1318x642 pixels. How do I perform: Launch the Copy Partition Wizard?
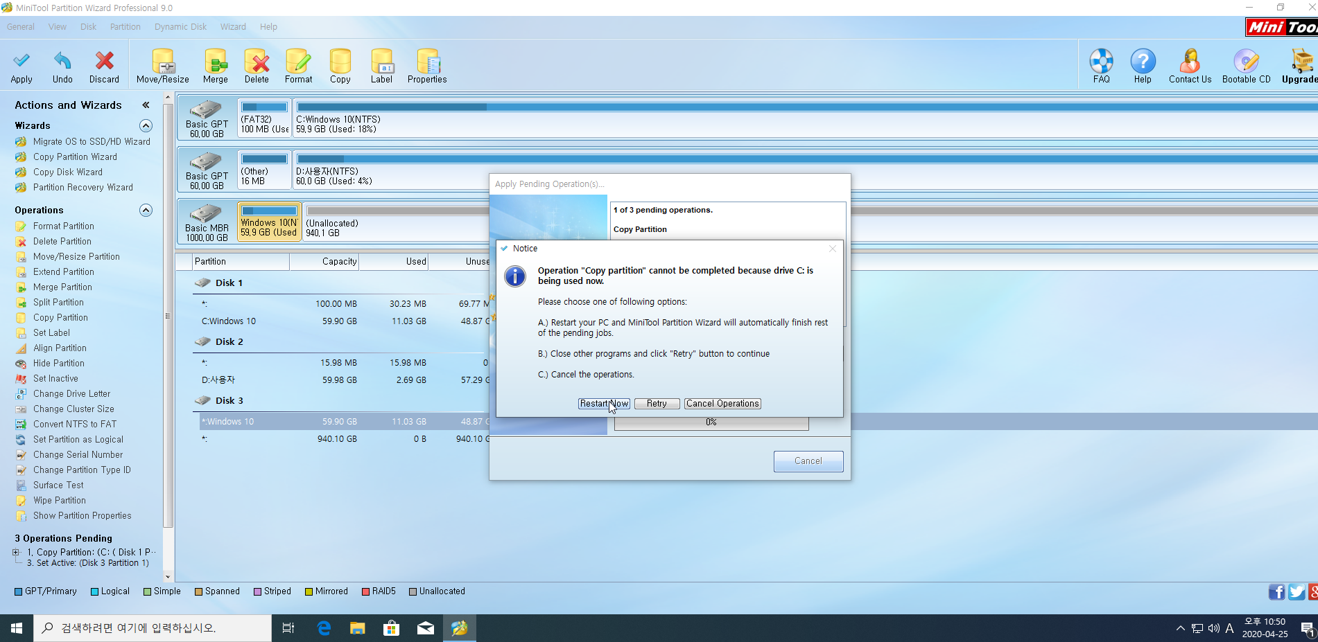[x=75, y=157]
